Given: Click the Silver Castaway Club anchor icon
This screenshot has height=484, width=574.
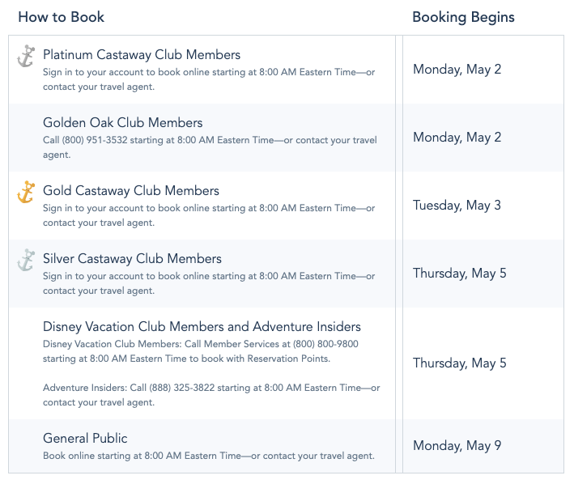Looking at the screenshot, I should (26, 260).
